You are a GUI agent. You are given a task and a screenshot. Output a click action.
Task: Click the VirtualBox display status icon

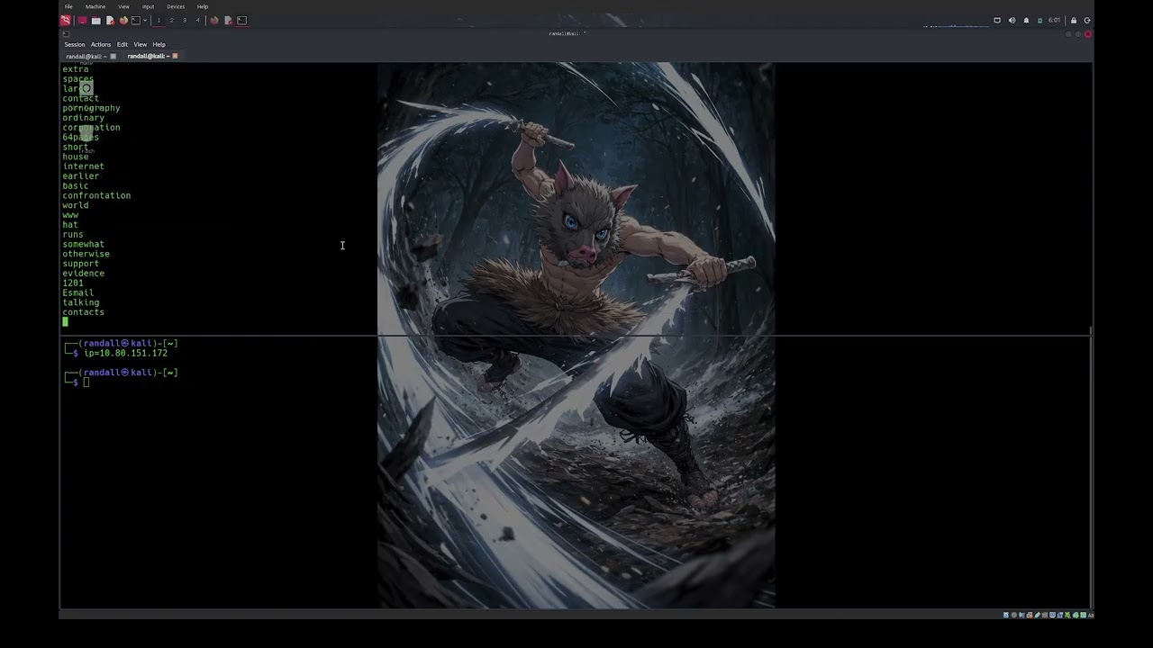pos(1052,616)
